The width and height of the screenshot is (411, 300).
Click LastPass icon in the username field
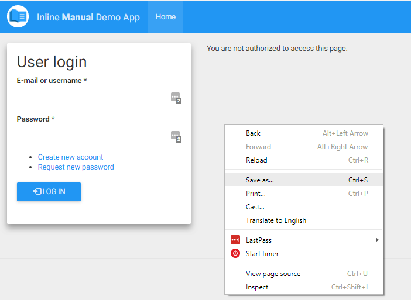point(176,98)
